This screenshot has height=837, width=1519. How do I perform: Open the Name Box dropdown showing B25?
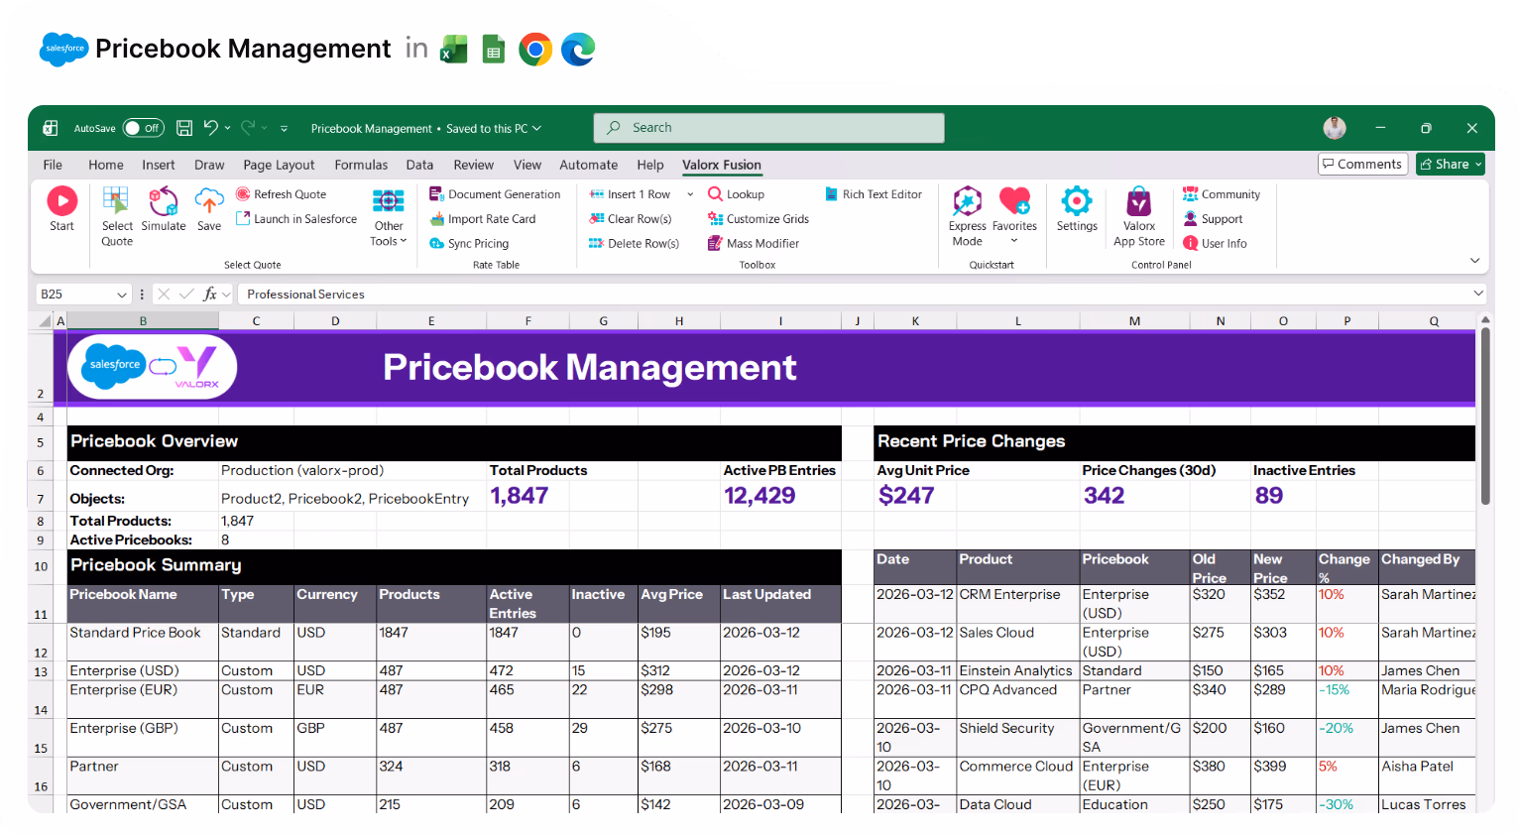tap(119, 294)
